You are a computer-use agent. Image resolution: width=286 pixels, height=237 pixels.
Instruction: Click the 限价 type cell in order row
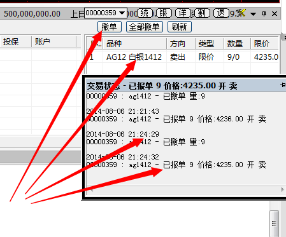click(206, 57)
